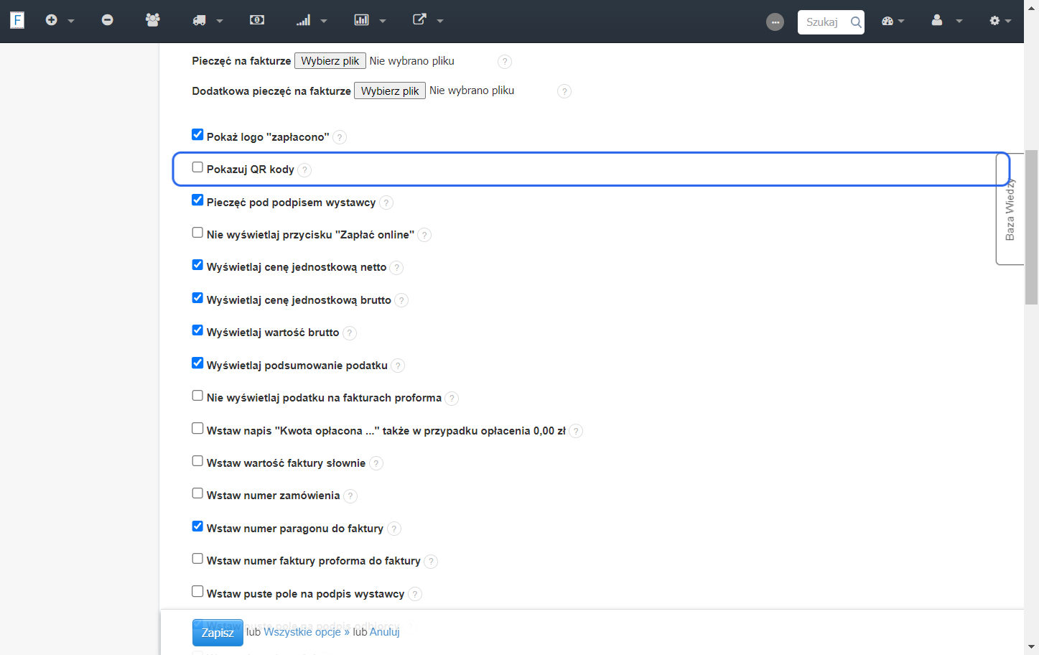Click the Anuluj link

click(x=385, y=632)
